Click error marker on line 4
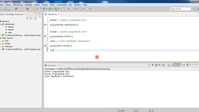 point(45,25)
